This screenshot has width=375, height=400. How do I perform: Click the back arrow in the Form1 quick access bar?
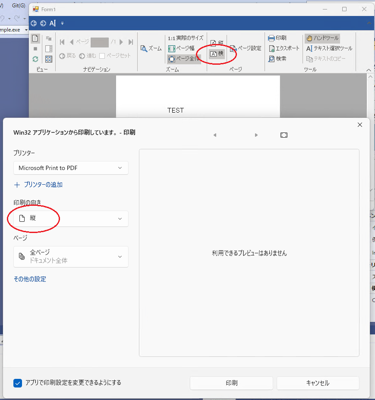[34, 23]
